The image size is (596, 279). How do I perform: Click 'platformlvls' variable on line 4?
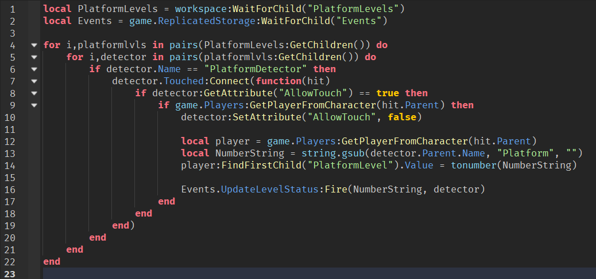click(x=112, y=45)
